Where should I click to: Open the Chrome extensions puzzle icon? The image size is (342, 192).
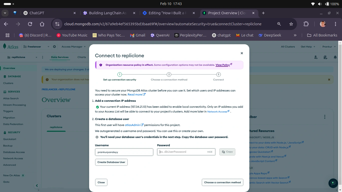click(306, 24)
